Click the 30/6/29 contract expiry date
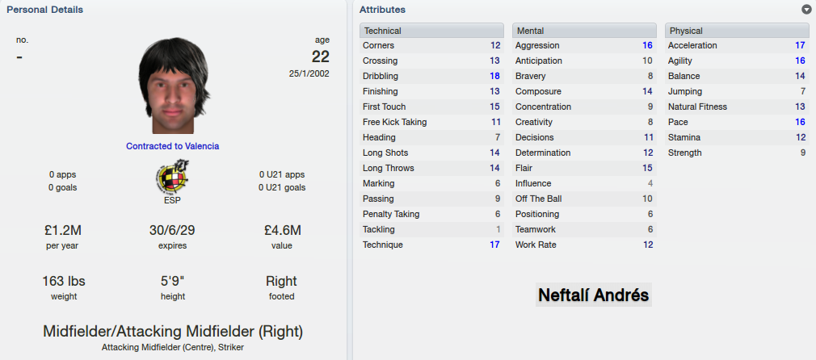Screen dimensions: 816x360 (x=172, y=231)
